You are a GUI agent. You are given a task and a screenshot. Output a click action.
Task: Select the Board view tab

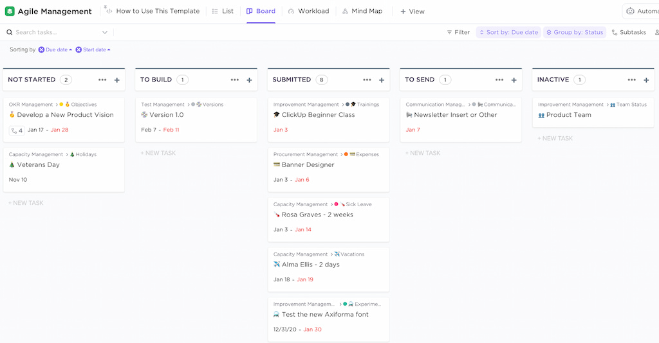click(261, 11)
